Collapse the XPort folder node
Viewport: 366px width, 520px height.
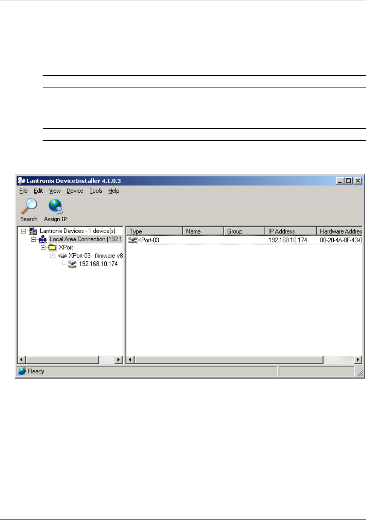[43, 247]
